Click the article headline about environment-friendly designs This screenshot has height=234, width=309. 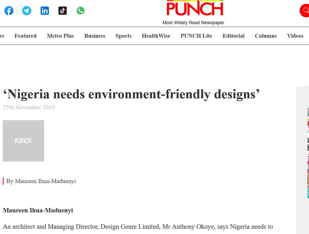pyautogui.click(x=131, y=94)
